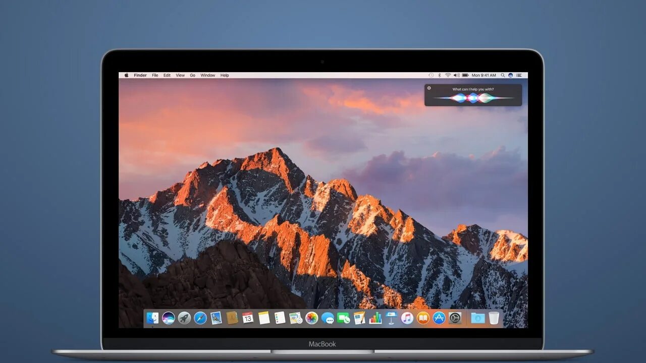Open Mail stamp icon in Dock
Viewport: 646px width, 363px height.
(216, 318)
